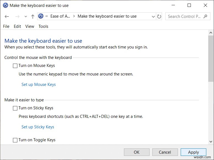Open Set up Mouse Keys link

(39, 85)
